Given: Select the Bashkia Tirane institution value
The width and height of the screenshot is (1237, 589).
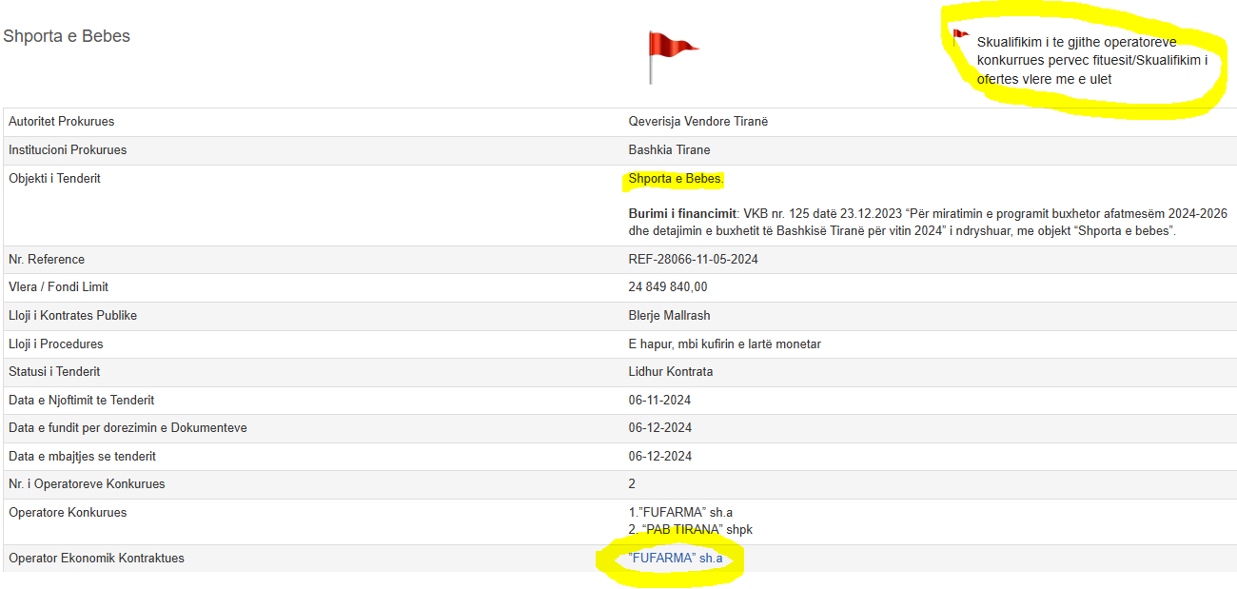Looking at the screenshot, I should click(x=669, y=150).
